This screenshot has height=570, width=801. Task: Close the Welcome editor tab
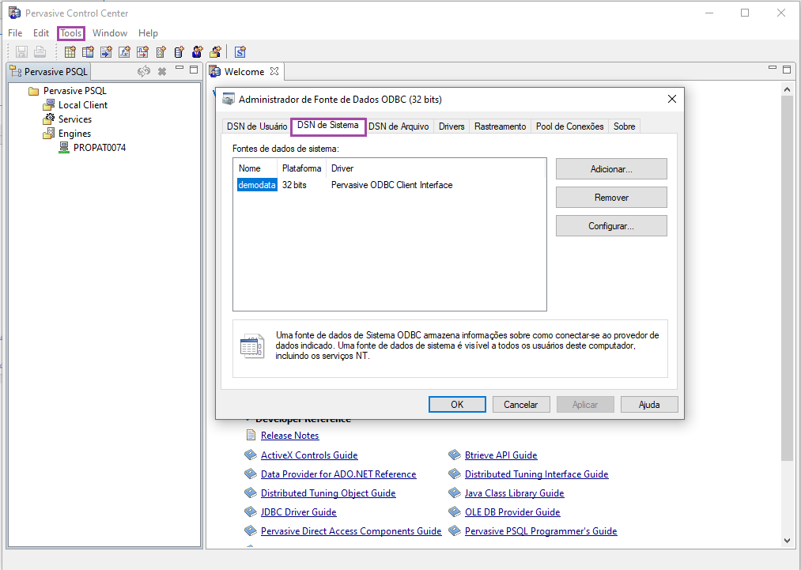click(x=274, y=71)
